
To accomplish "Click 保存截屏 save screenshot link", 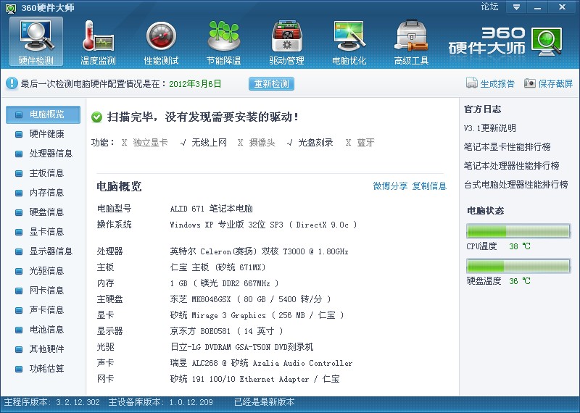I will [x=555, y=83].
